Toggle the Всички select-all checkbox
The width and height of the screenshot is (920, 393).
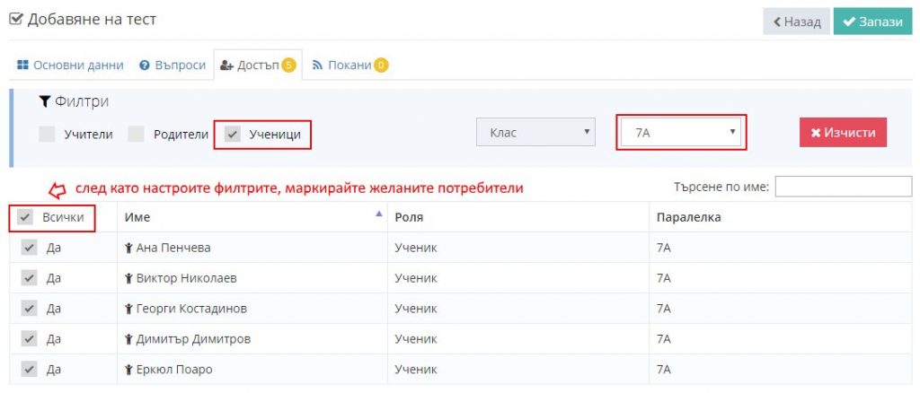25,217
